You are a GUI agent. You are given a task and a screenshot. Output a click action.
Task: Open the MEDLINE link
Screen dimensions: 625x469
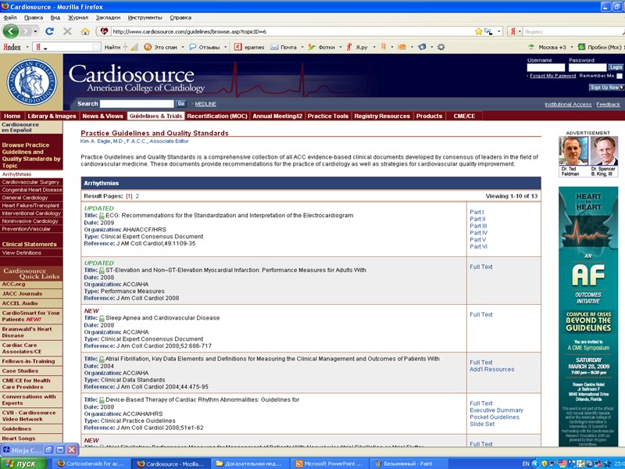point(205,104)
